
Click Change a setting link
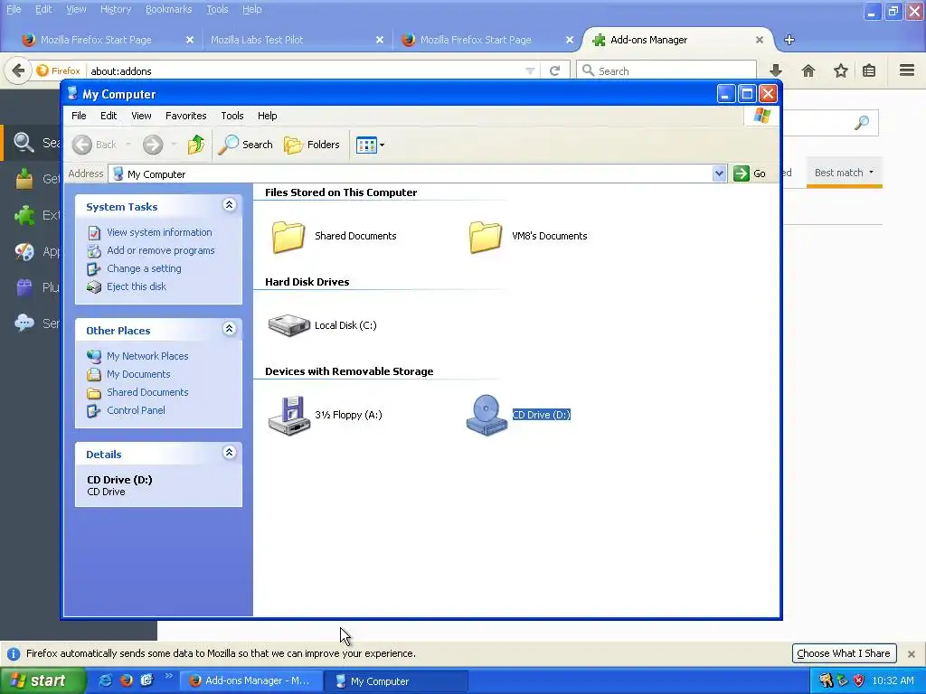pyautogui.click(x=144, y=268)
